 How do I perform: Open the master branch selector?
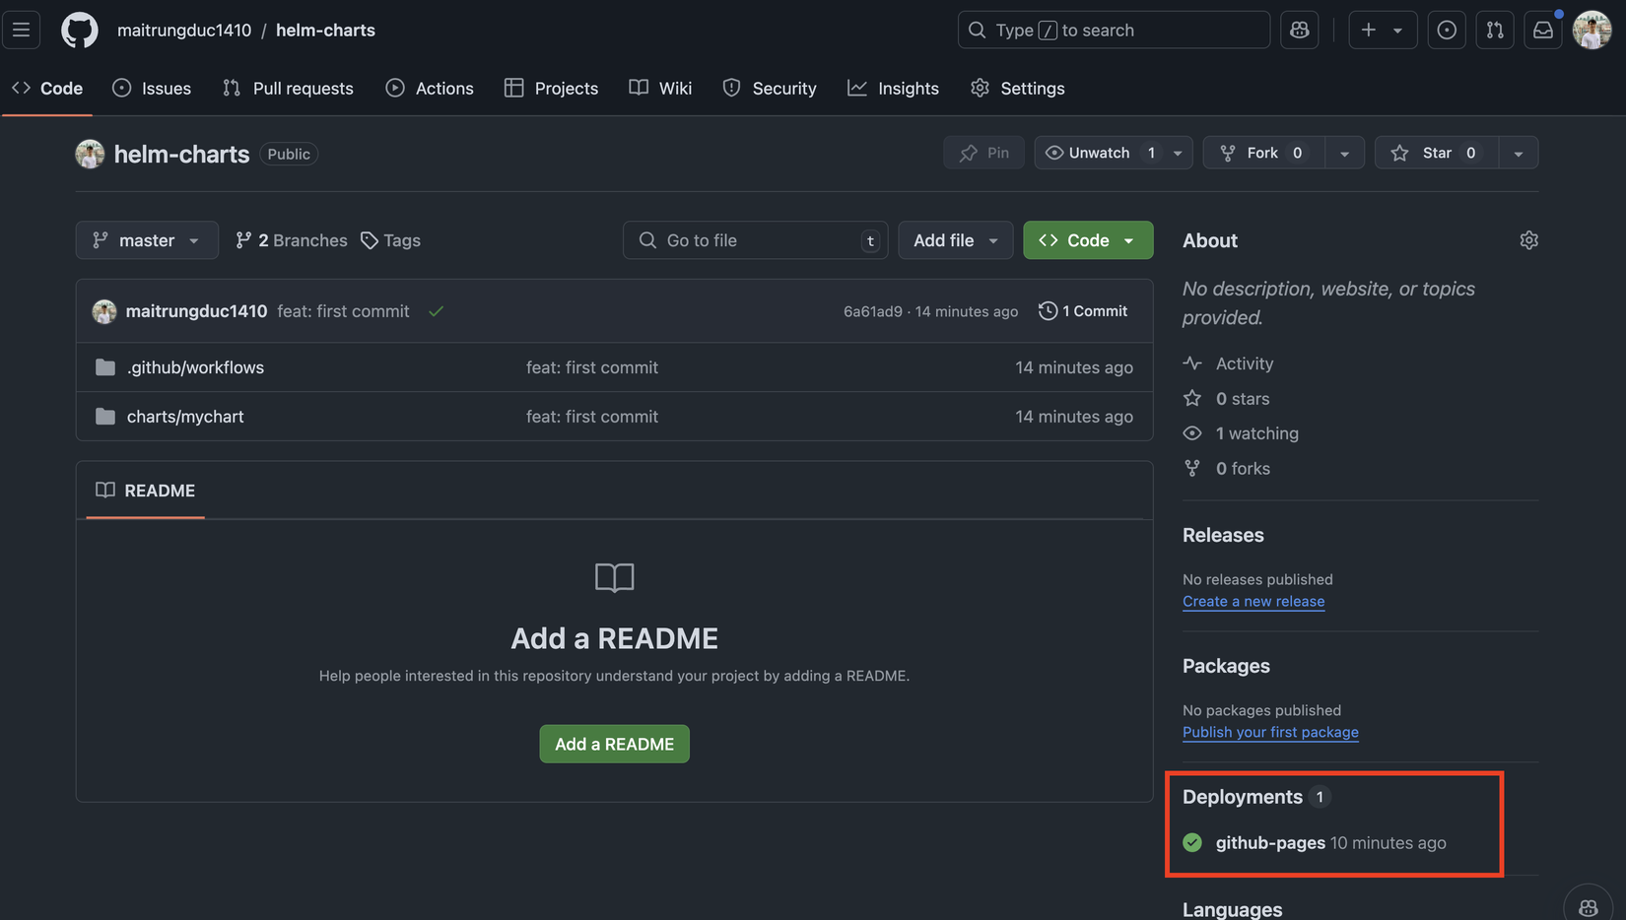tap(147, 240)
